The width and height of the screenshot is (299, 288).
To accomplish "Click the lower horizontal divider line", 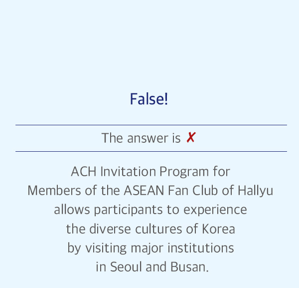I will pyautogui.click(x=151, y=151).
